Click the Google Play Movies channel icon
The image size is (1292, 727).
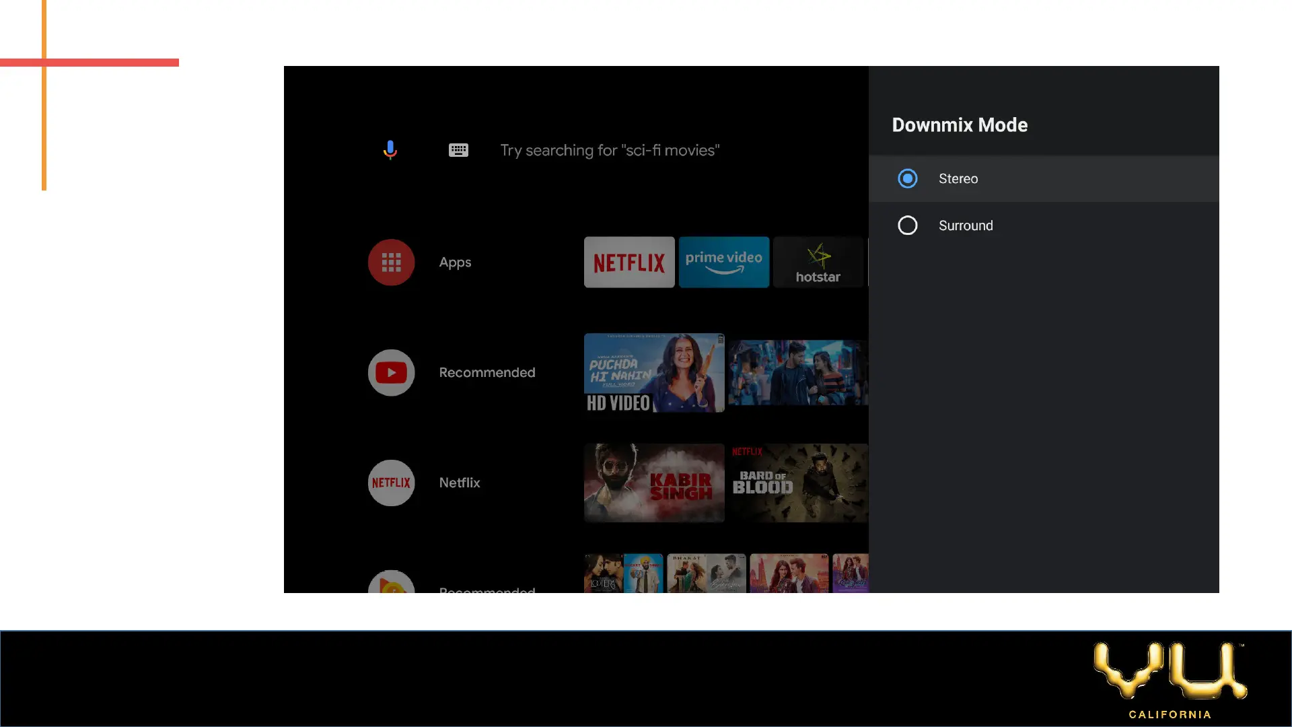[x=391, y=584]
